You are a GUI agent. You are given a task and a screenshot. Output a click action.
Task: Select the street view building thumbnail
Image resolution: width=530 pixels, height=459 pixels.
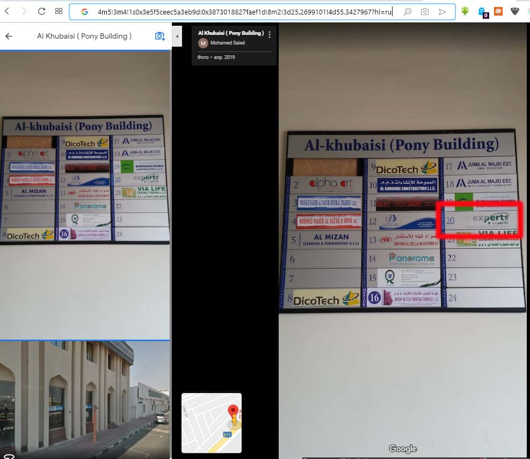85,400
